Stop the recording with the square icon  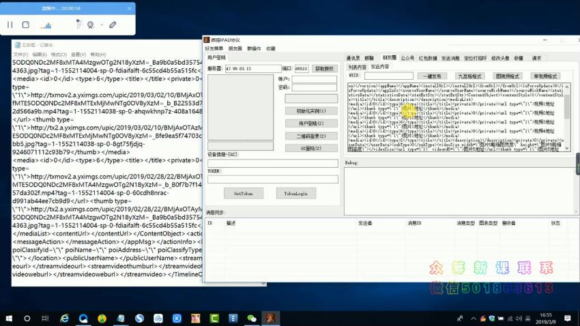[25, 25]
